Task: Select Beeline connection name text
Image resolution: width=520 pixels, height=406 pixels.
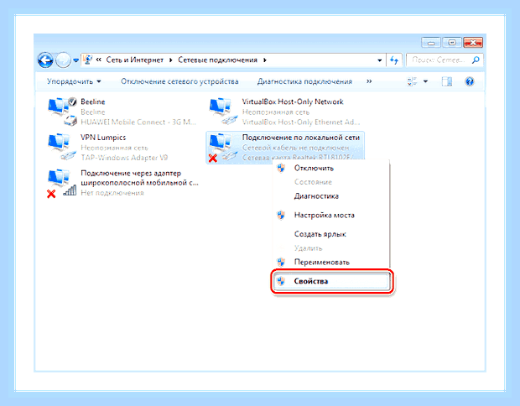Action: (93, 101)
